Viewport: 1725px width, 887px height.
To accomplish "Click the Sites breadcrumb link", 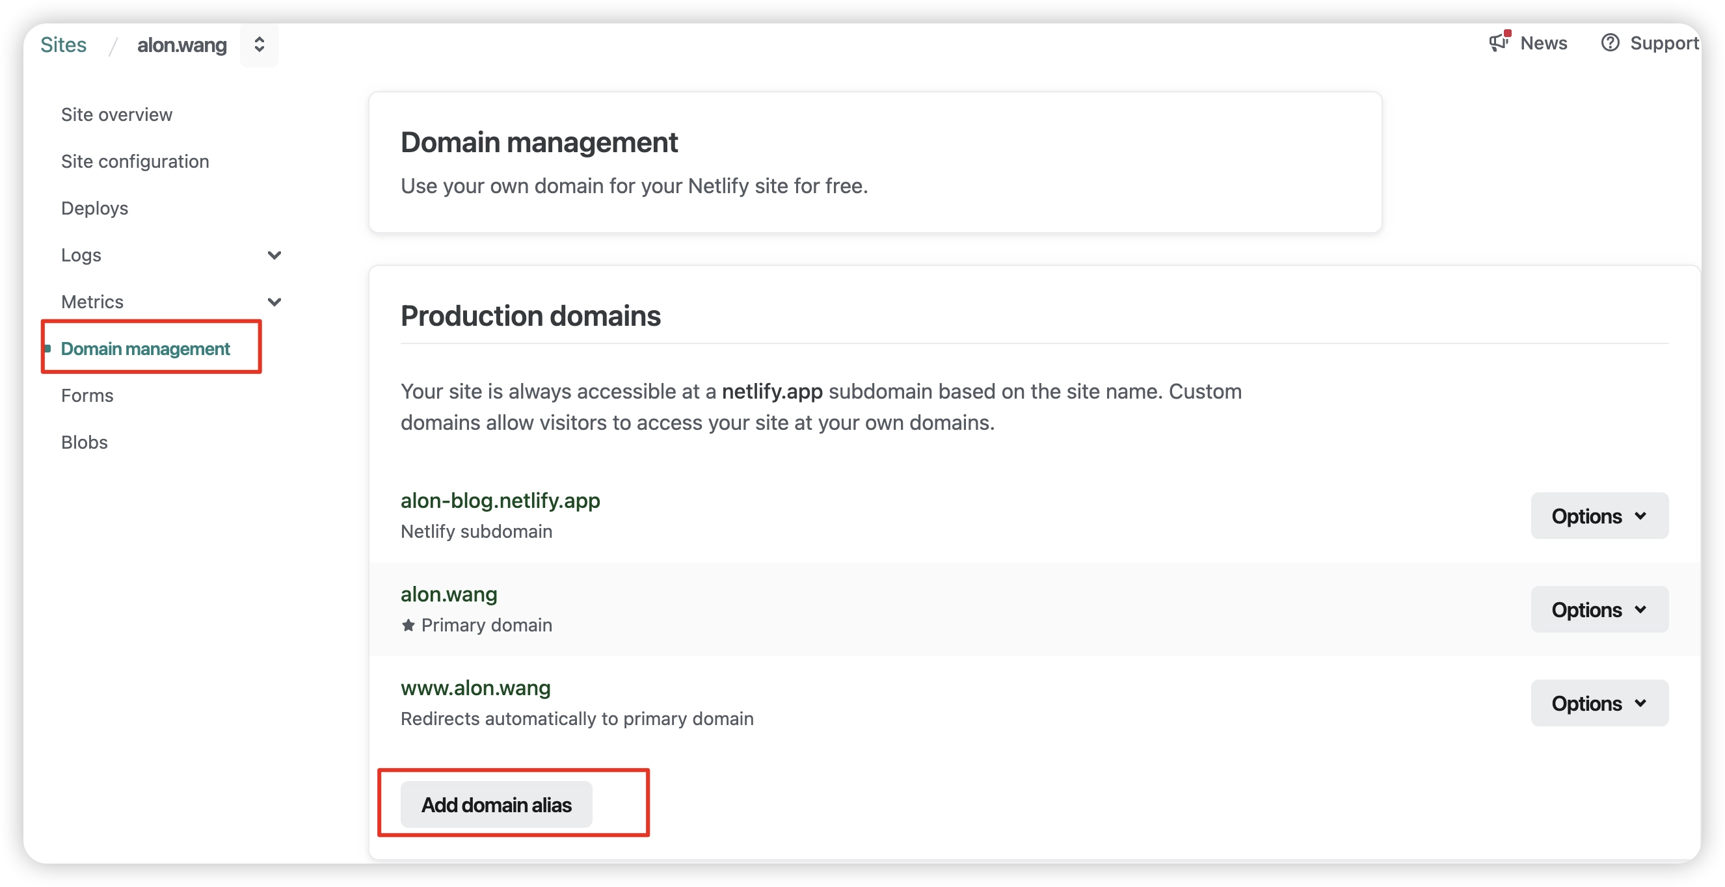I will [63, 45].
